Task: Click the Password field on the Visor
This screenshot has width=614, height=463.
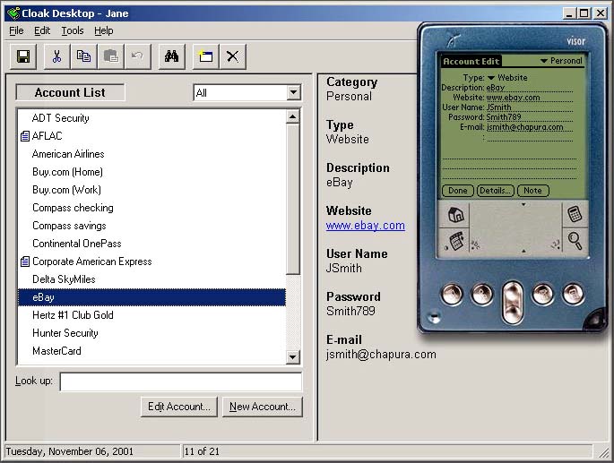Action: (530, 117)
